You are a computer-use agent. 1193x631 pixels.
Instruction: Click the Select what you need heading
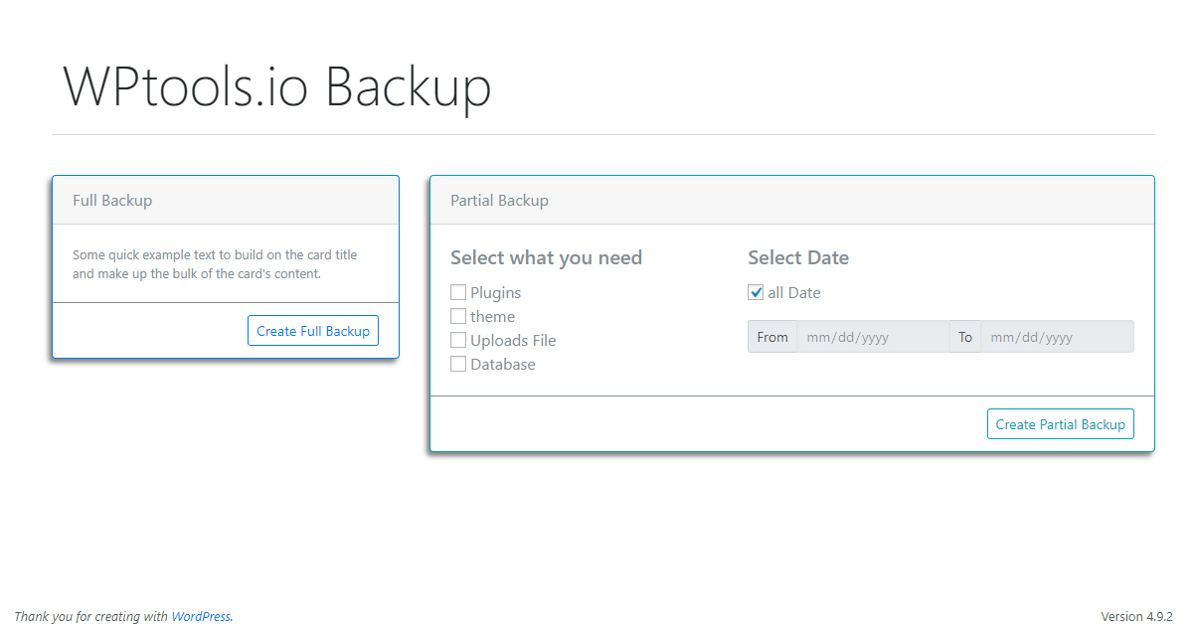(546, 258)
